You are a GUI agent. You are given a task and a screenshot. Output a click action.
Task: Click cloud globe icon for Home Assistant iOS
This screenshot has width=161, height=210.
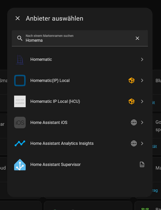(134, 122)
